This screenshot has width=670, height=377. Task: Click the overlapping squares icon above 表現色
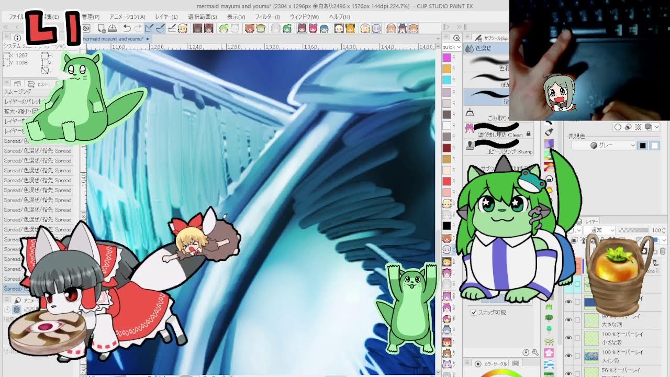click(649, 127)
